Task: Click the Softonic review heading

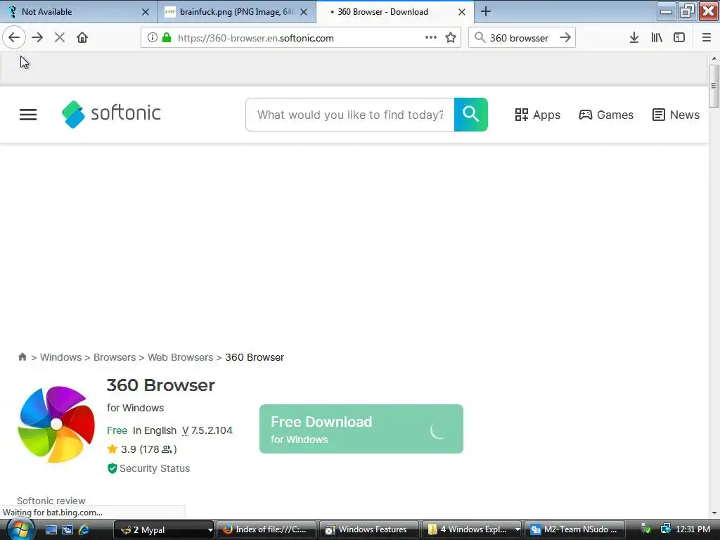Action: [51, 501]
